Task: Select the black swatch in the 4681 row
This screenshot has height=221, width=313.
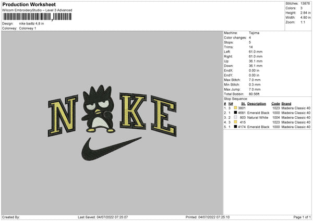Action: [x=235, y=113]
